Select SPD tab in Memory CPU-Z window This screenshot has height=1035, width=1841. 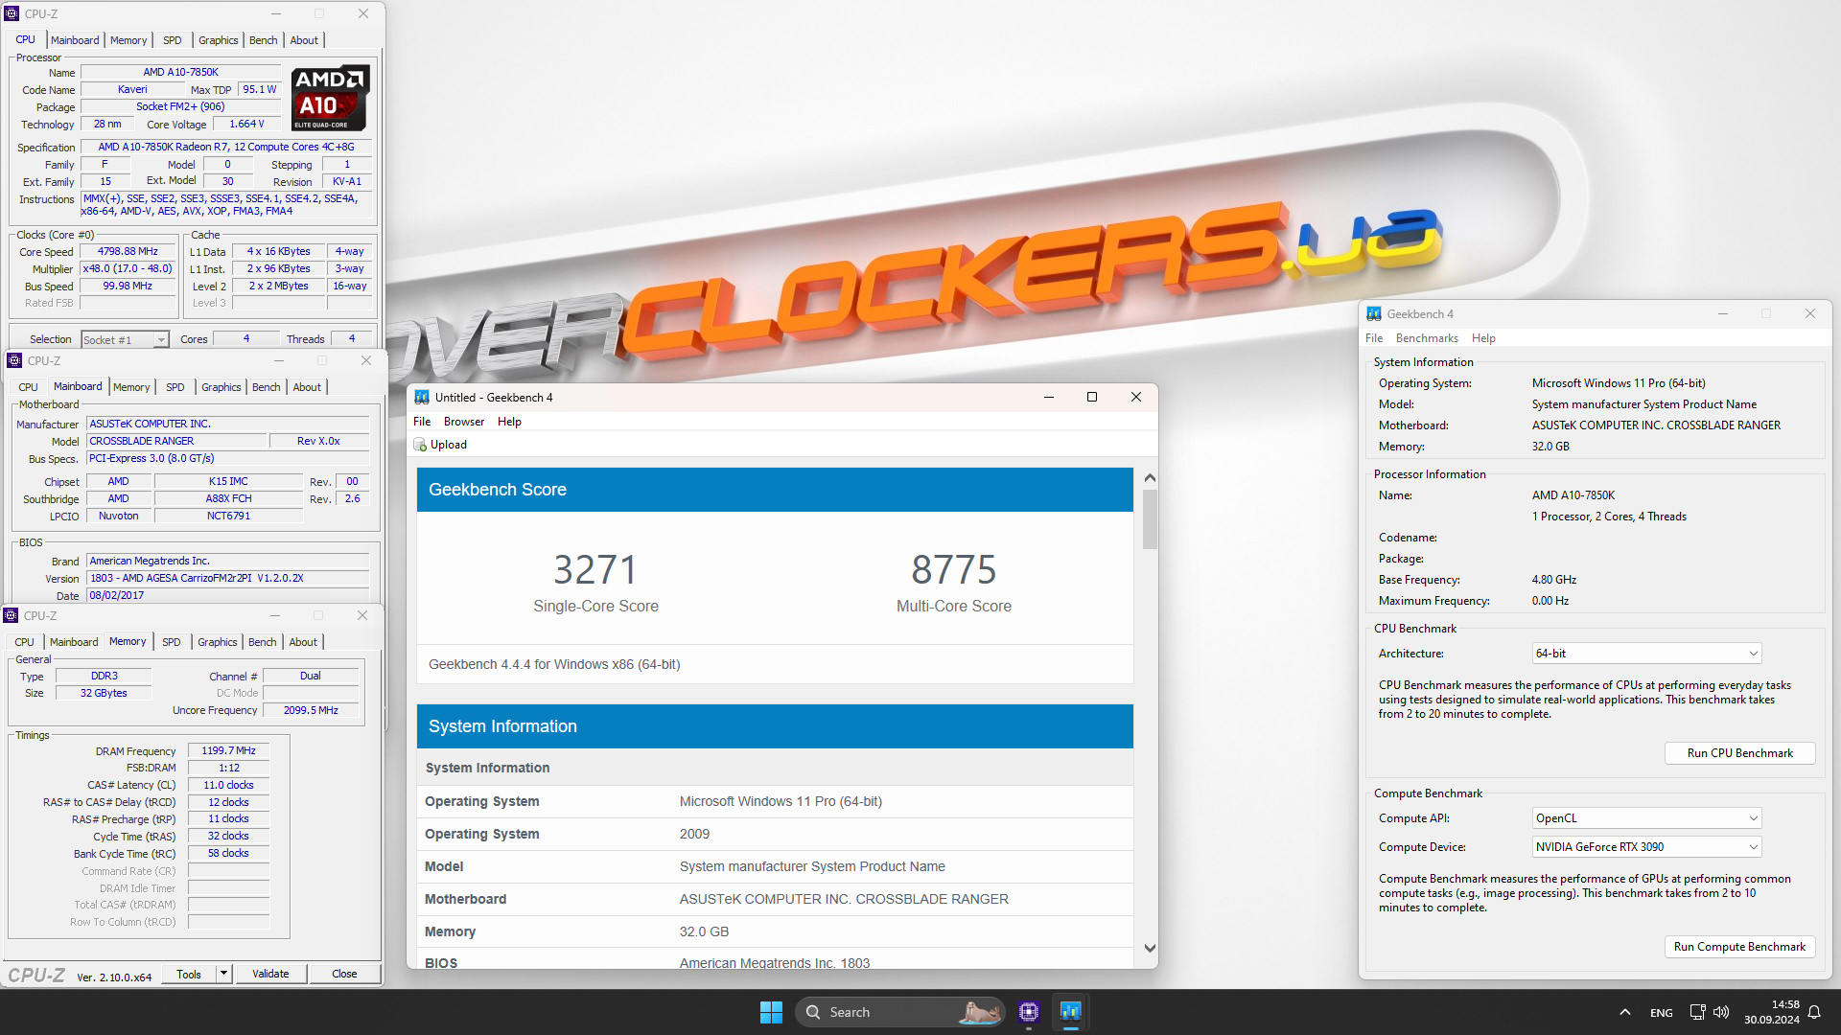point(172,642)
